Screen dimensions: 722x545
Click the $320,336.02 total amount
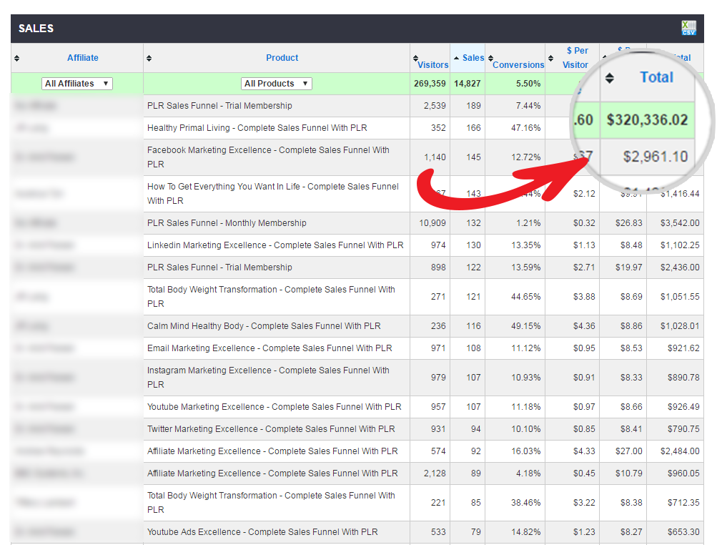[x=647, y=120]
